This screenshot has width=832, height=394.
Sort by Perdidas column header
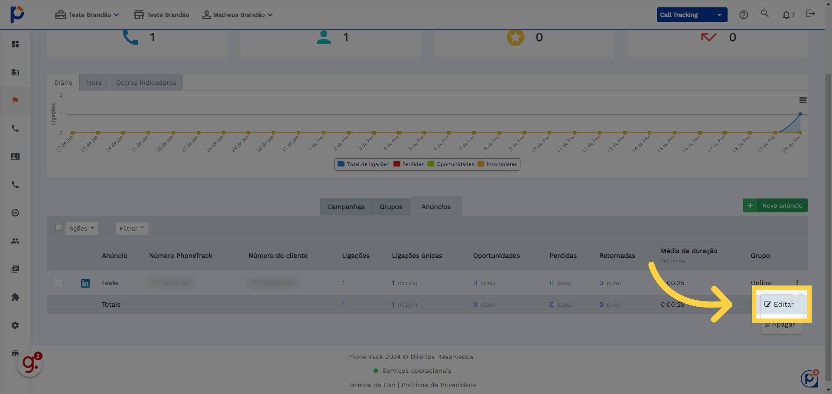tap(563, 256)
